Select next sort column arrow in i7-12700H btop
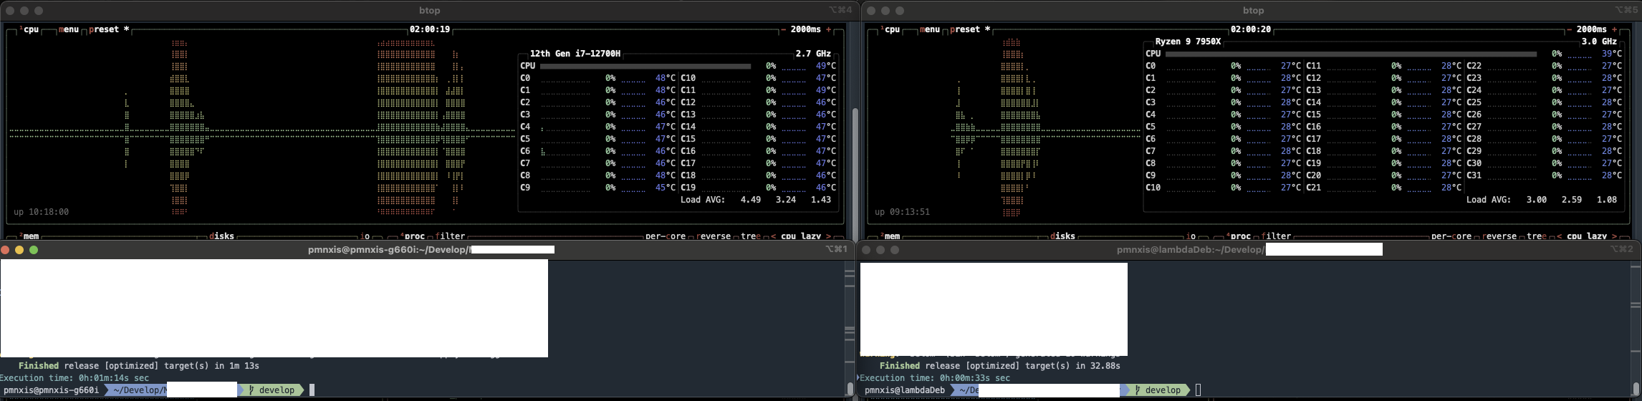1642x401 pixels. [829, 236]
